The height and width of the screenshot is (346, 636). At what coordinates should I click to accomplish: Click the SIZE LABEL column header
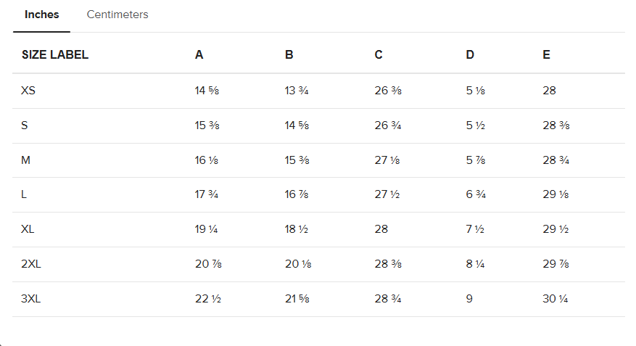(x=55, y=54)
